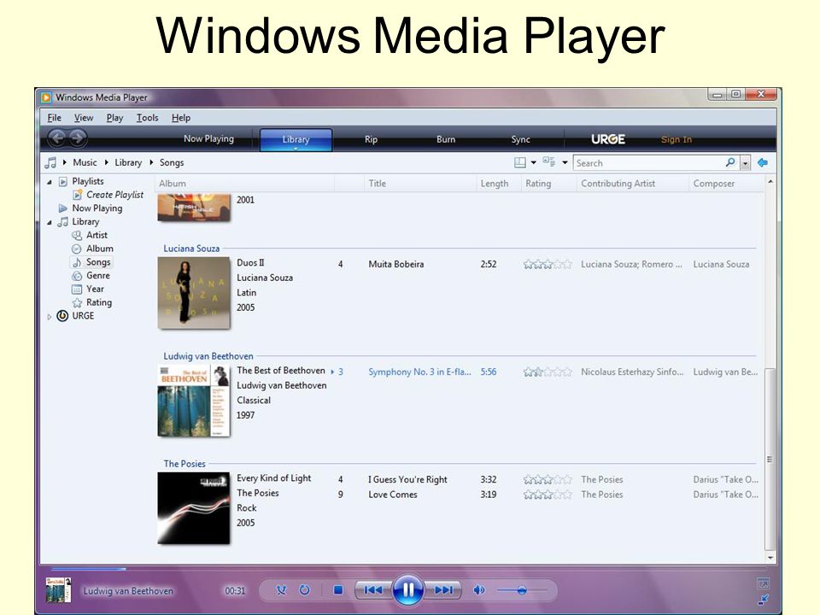Image resolution: width=820 pixels, height=615 pixels.
Task: Expand the URGE tree node
Action: [x=50, y=316]
